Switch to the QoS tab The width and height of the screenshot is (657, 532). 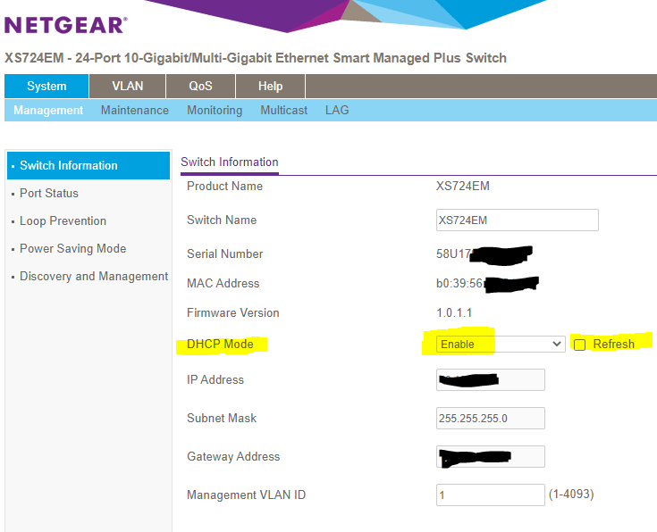200,87
